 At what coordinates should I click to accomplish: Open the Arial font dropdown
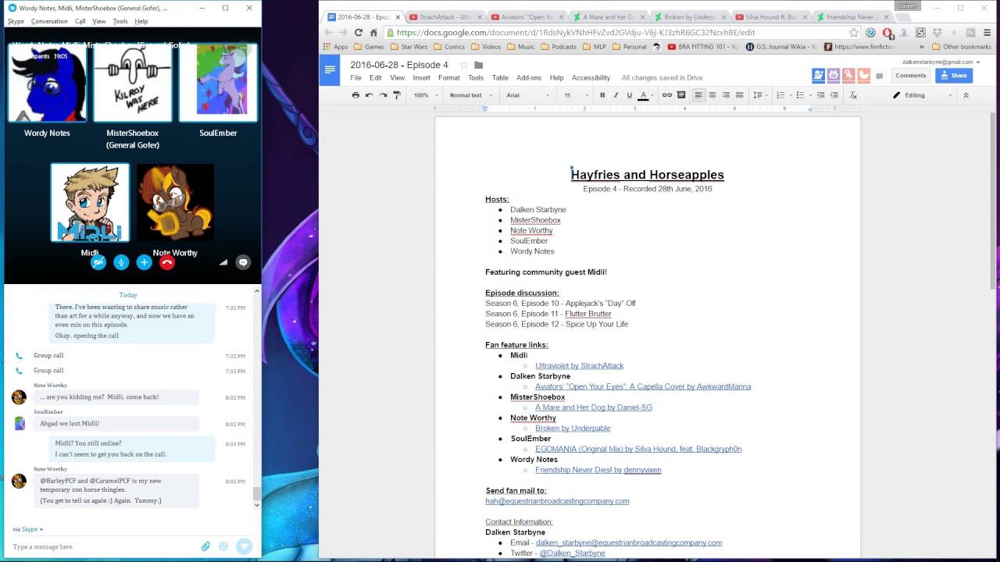[x=528, y=95]
